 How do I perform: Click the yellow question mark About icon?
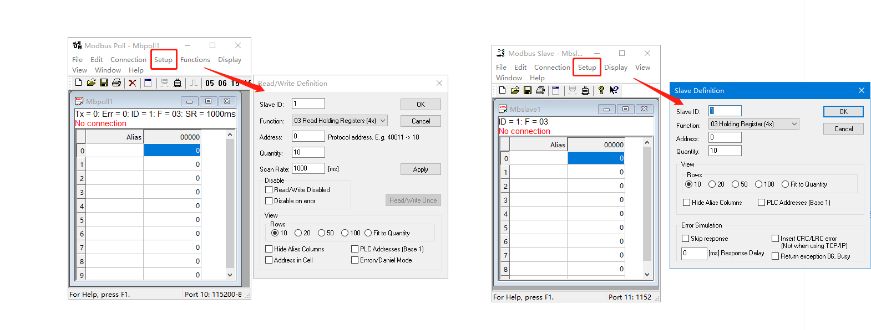tap(601, 91)
